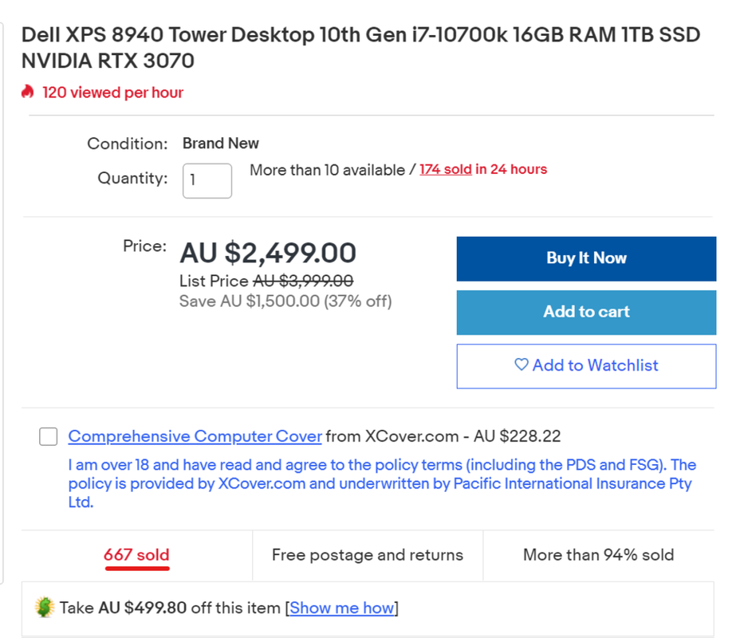Click the flame icon beside viewed per hour
This screenshot has width=732, height=638.
(x=28, y=92)
